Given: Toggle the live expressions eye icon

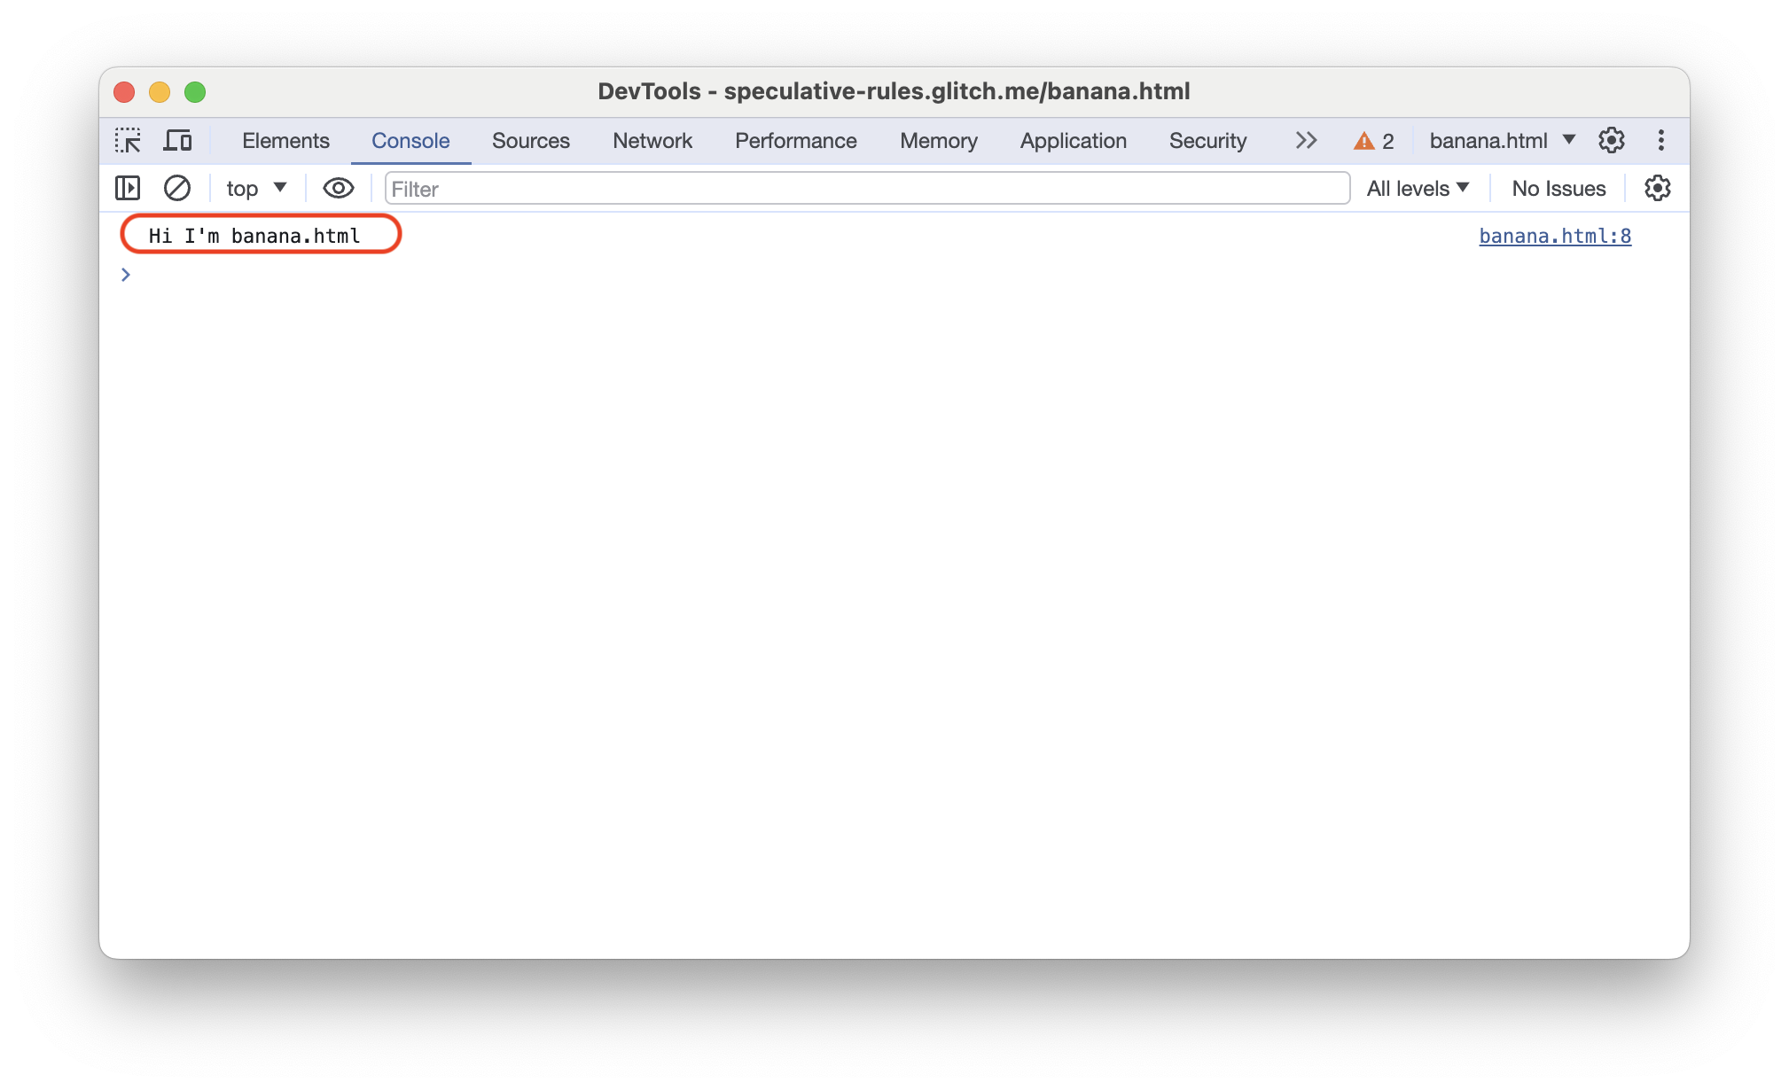Looking at the screenshot, I should pyautogui.click(x=336, y=188).
